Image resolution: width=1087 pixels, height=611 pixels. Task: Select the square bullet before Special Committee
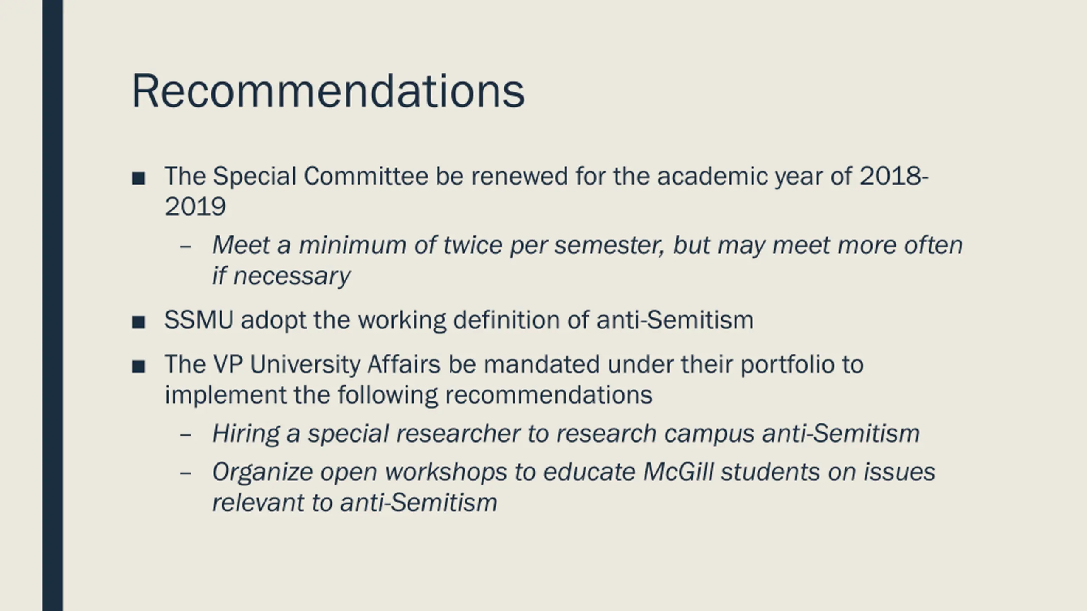point(138,178)
